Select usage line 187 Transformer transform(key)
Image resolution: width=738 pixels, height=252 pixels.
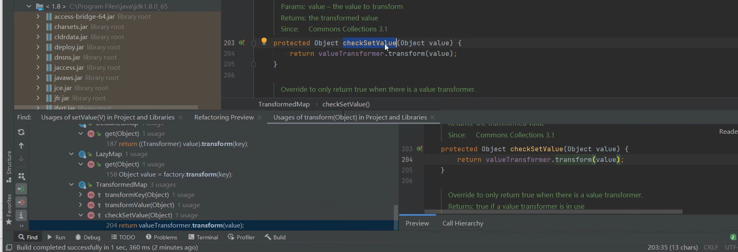(x=177, y=144)
